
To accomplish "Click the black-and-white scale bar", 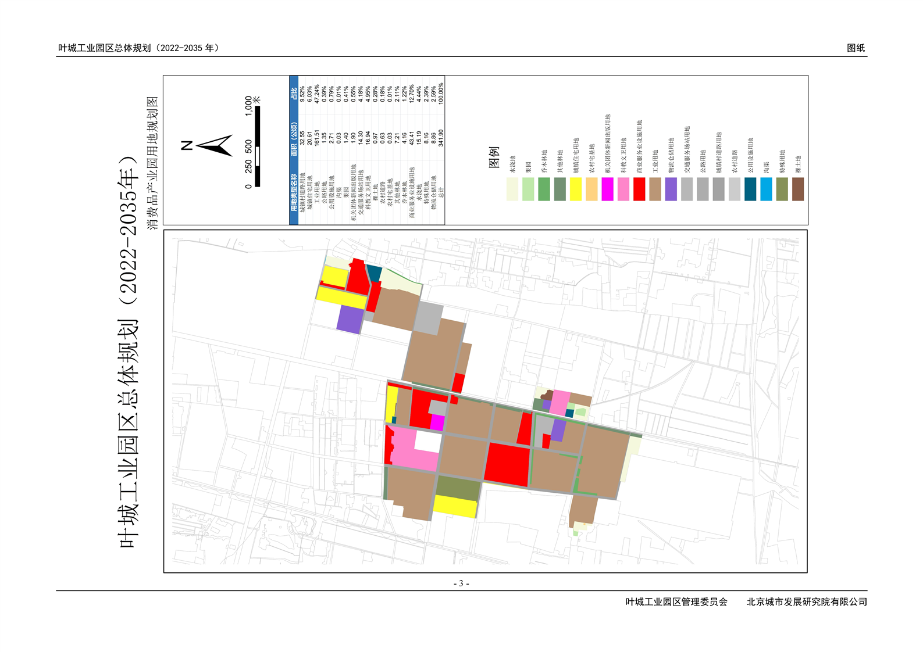I will (258, 146).
